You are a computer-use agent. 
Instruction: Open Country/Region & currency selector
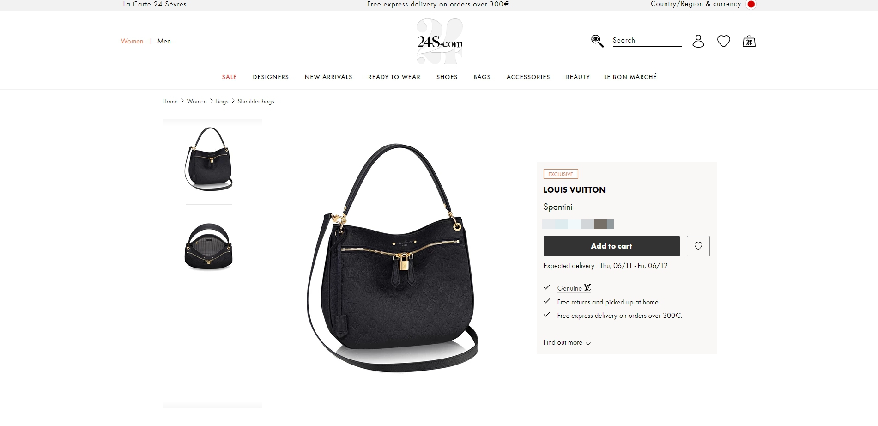696,4
